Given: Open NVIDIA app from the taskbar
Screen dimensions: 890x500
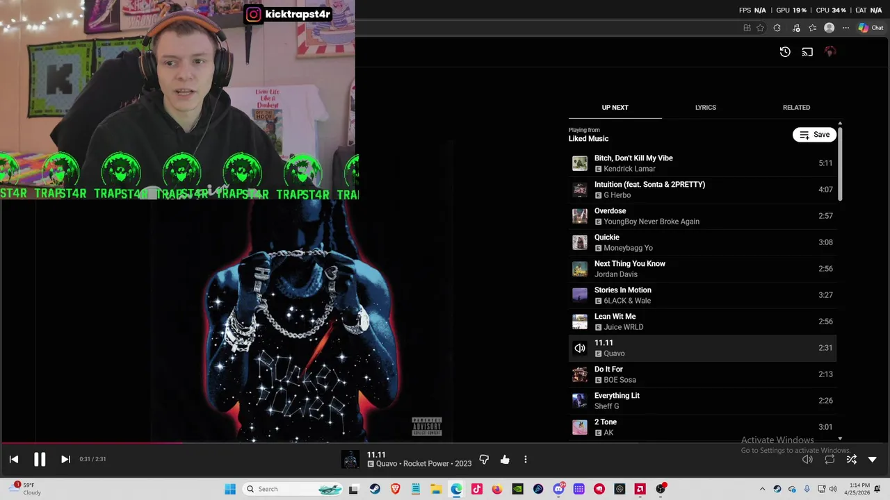Looking at the screenshot, I should point(517,489).
